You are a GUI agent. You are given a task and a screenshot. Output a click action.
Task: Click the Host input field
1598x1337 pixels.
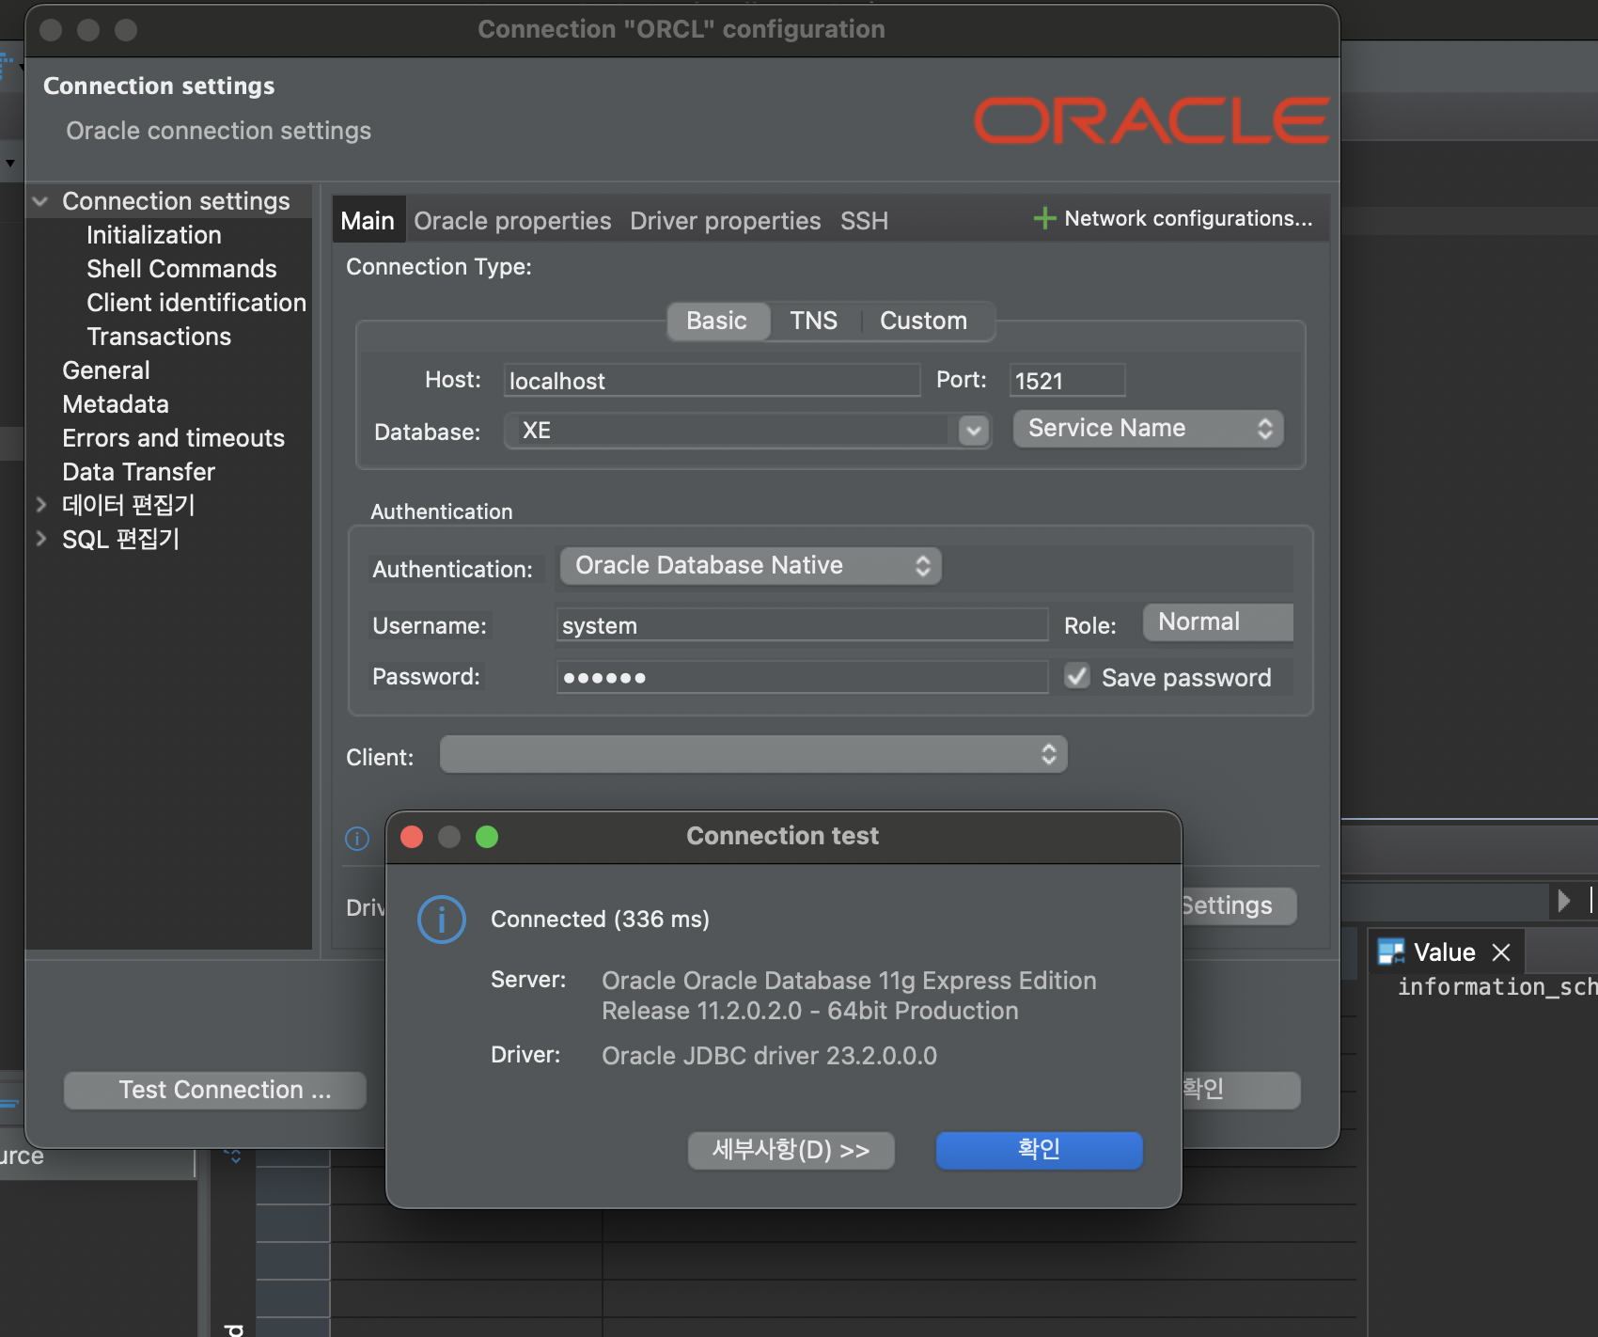(712, 380)
